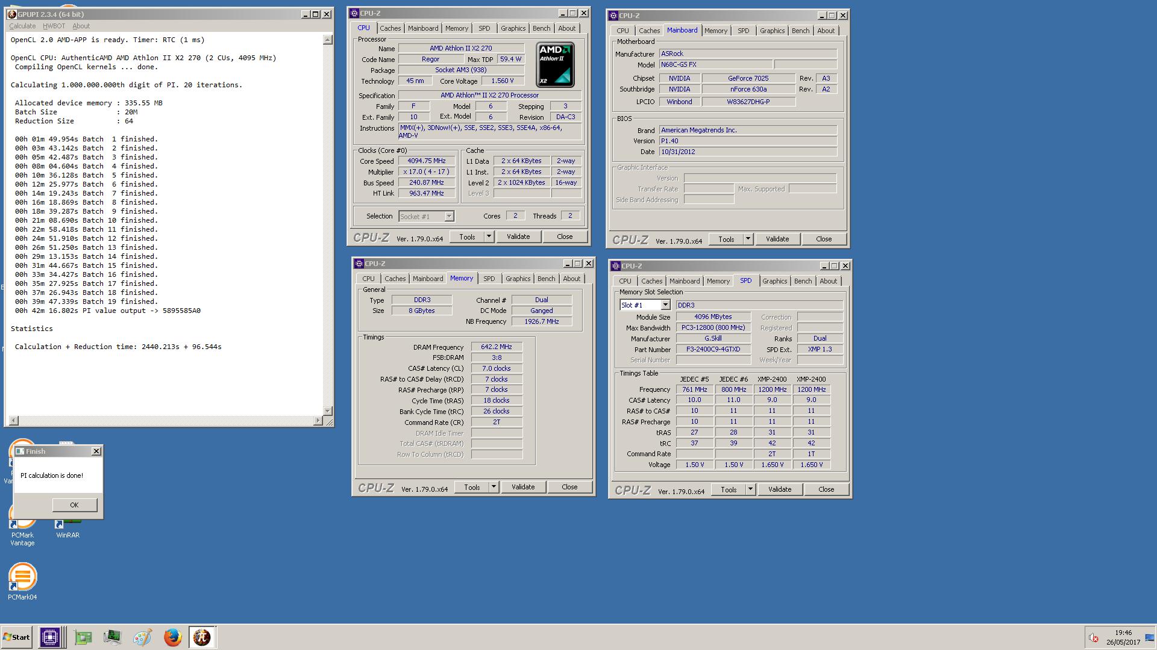Image resolution: width=1157 pixels, height=650 pixels.
Task: Click the Max Bandwidth field PC3-12800 (800 MHz)
Action: 713,327
